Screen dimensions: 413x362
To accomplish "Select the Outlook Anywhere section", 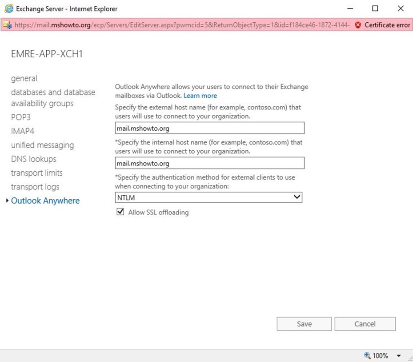I will click(x=45, y=201).
